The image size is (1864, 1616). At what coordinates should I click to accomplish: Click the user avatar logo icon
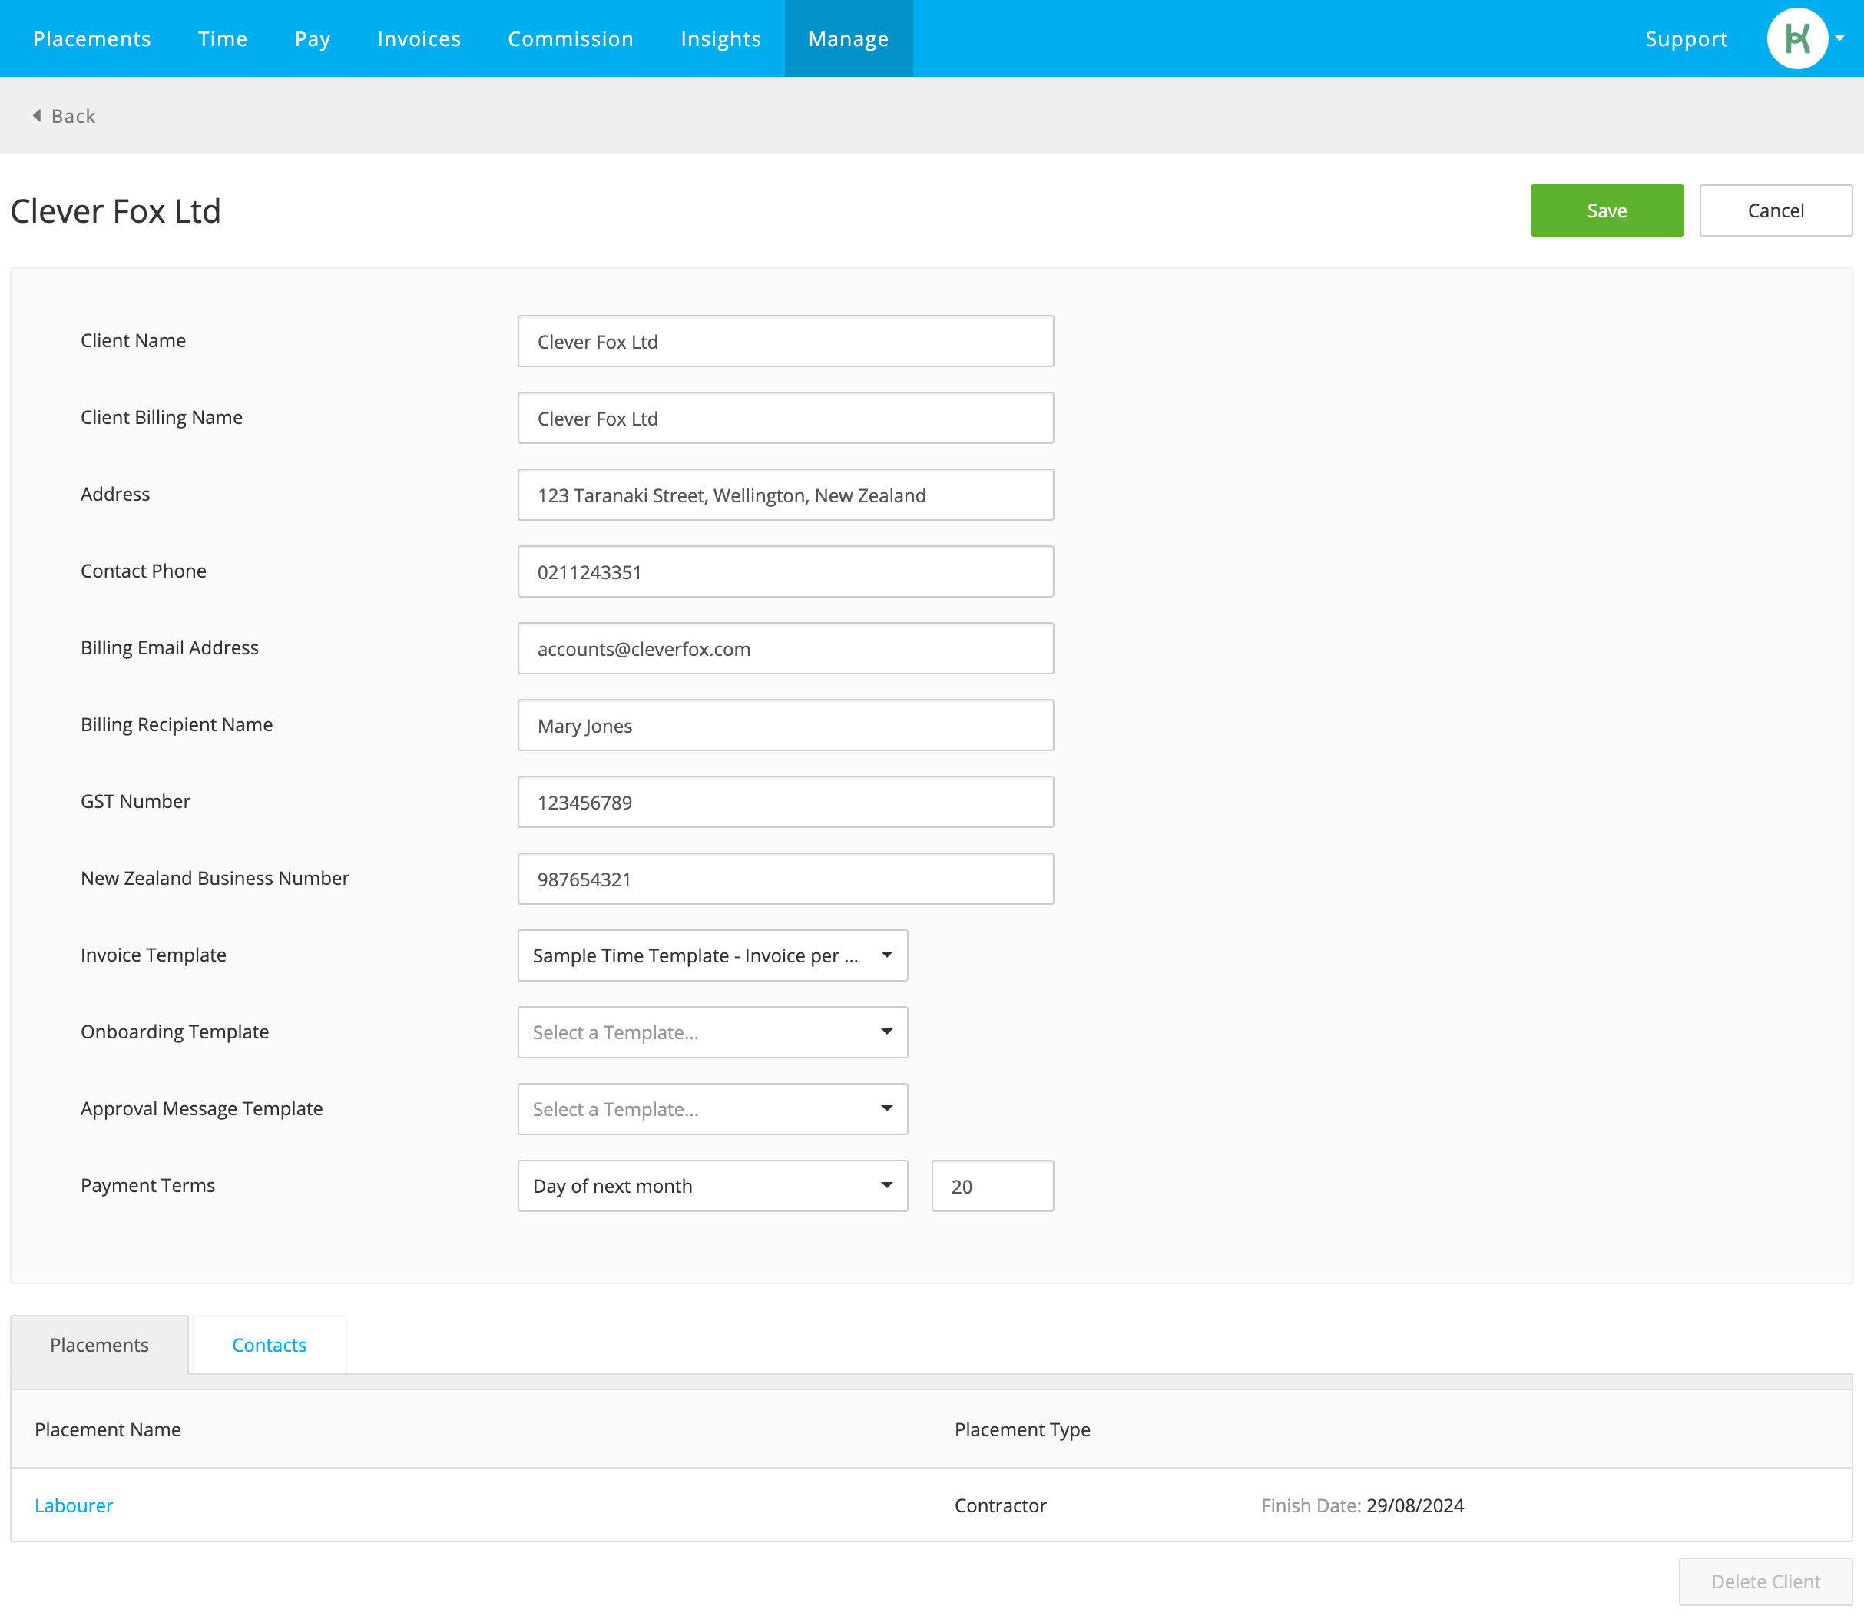coord(1796,38)
